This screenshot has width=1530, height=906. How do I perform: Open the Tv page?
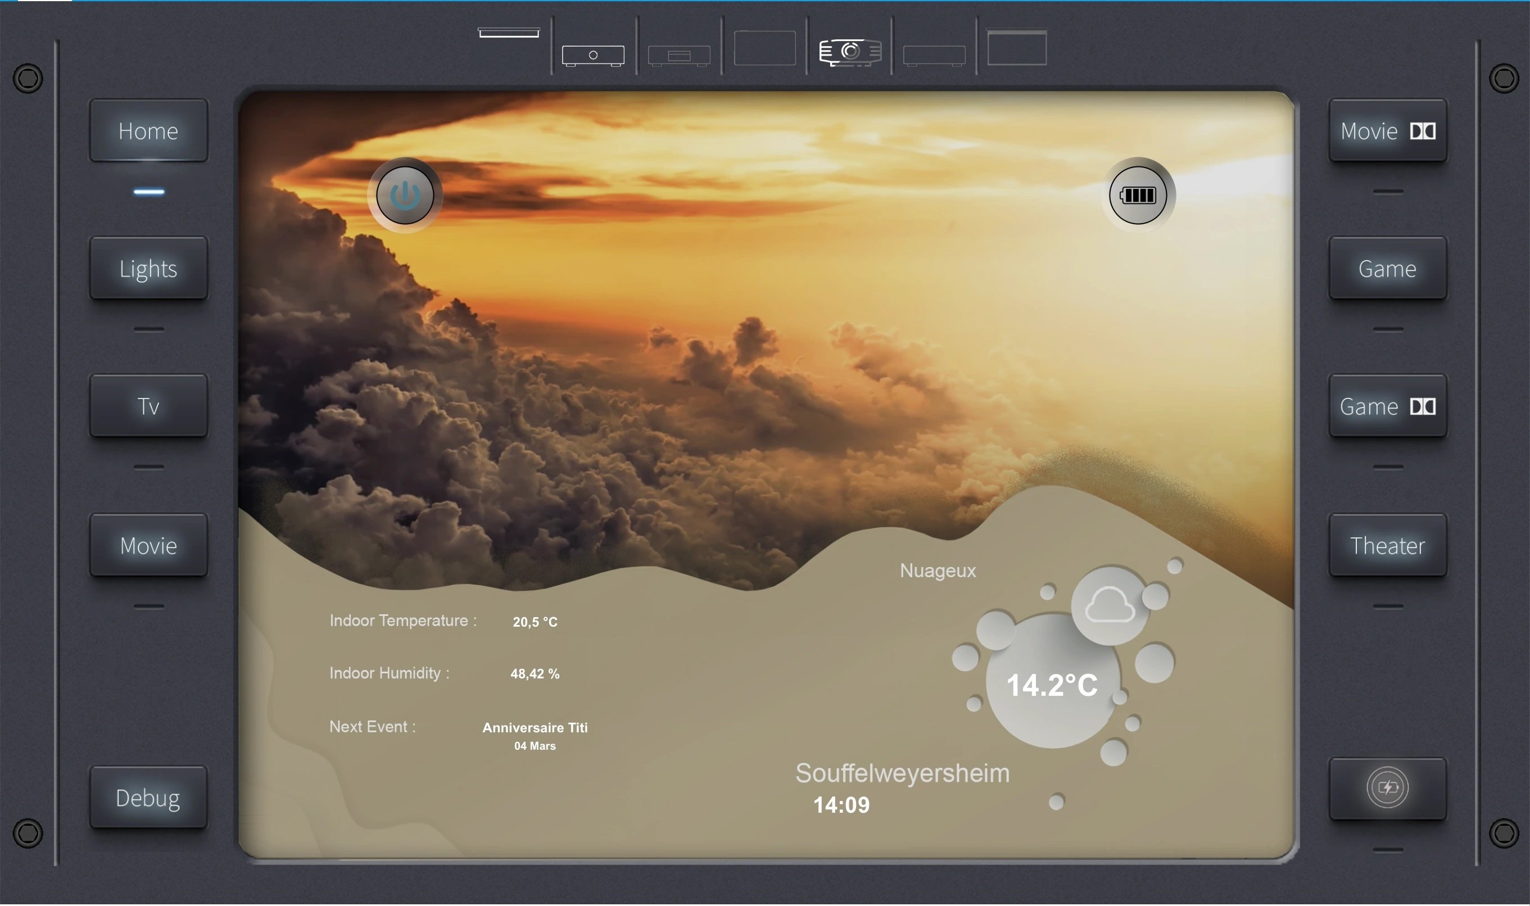[148, 406]
